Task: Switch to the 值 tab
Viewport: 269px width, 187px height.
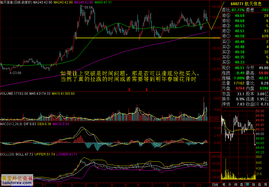Action: [x=260, y=185]
